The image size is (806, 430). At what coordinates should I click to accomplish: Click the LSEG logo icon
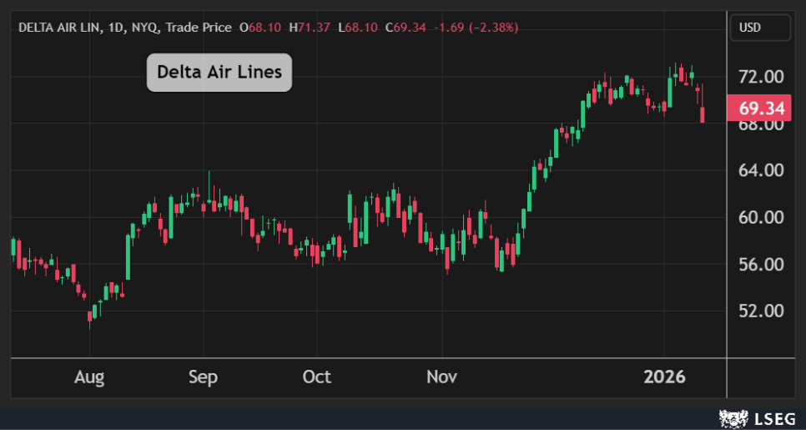click(732, 416)
